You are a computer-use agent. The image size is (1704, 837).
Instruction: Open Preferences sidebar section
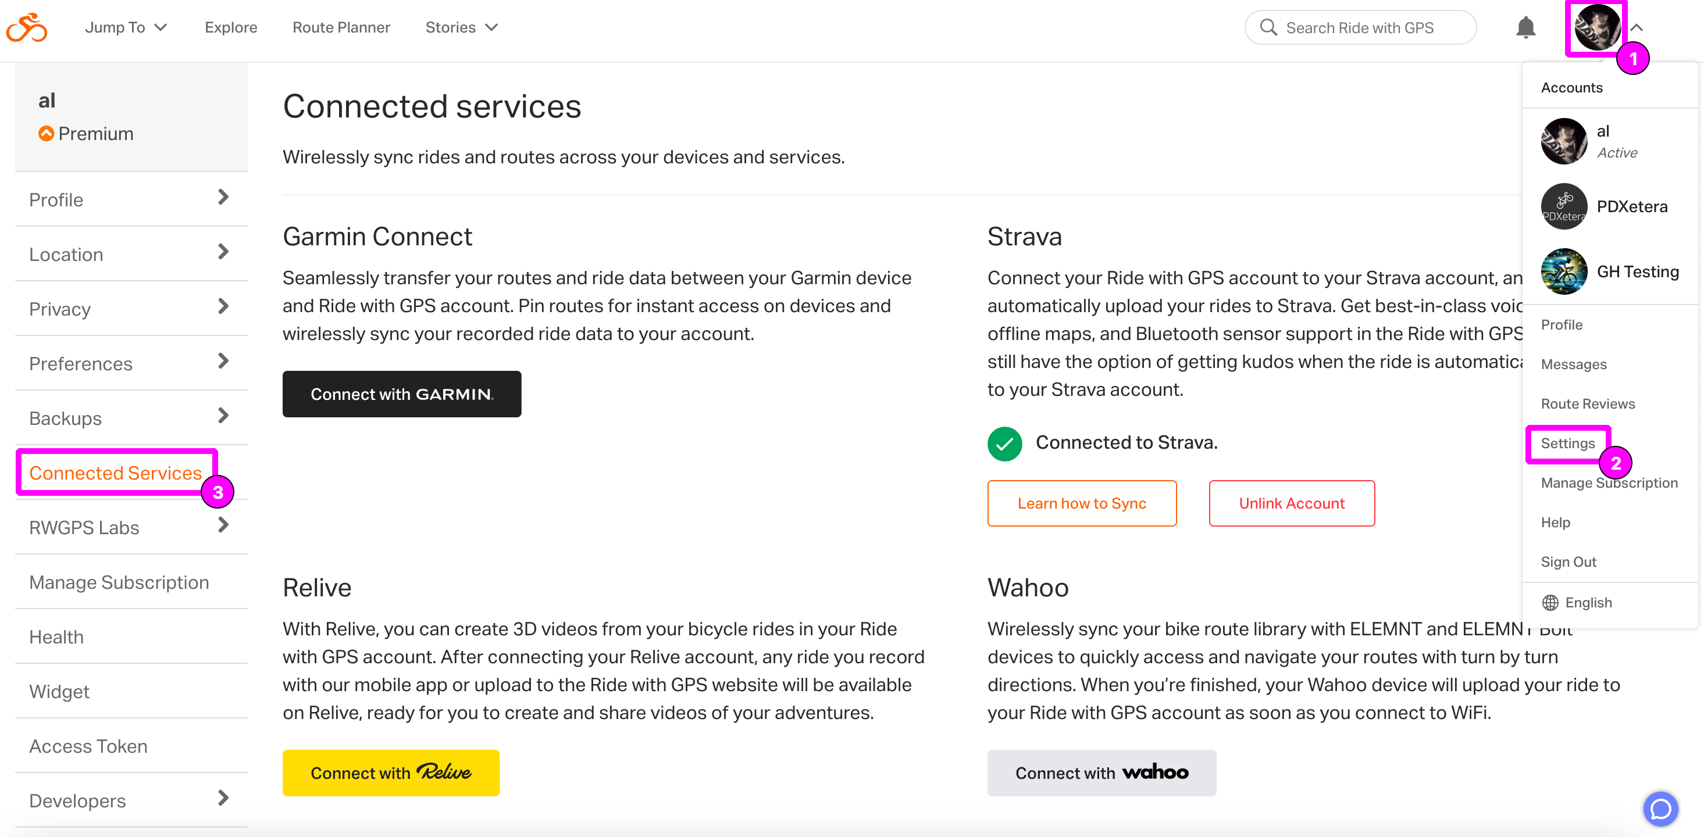(131, 364)
